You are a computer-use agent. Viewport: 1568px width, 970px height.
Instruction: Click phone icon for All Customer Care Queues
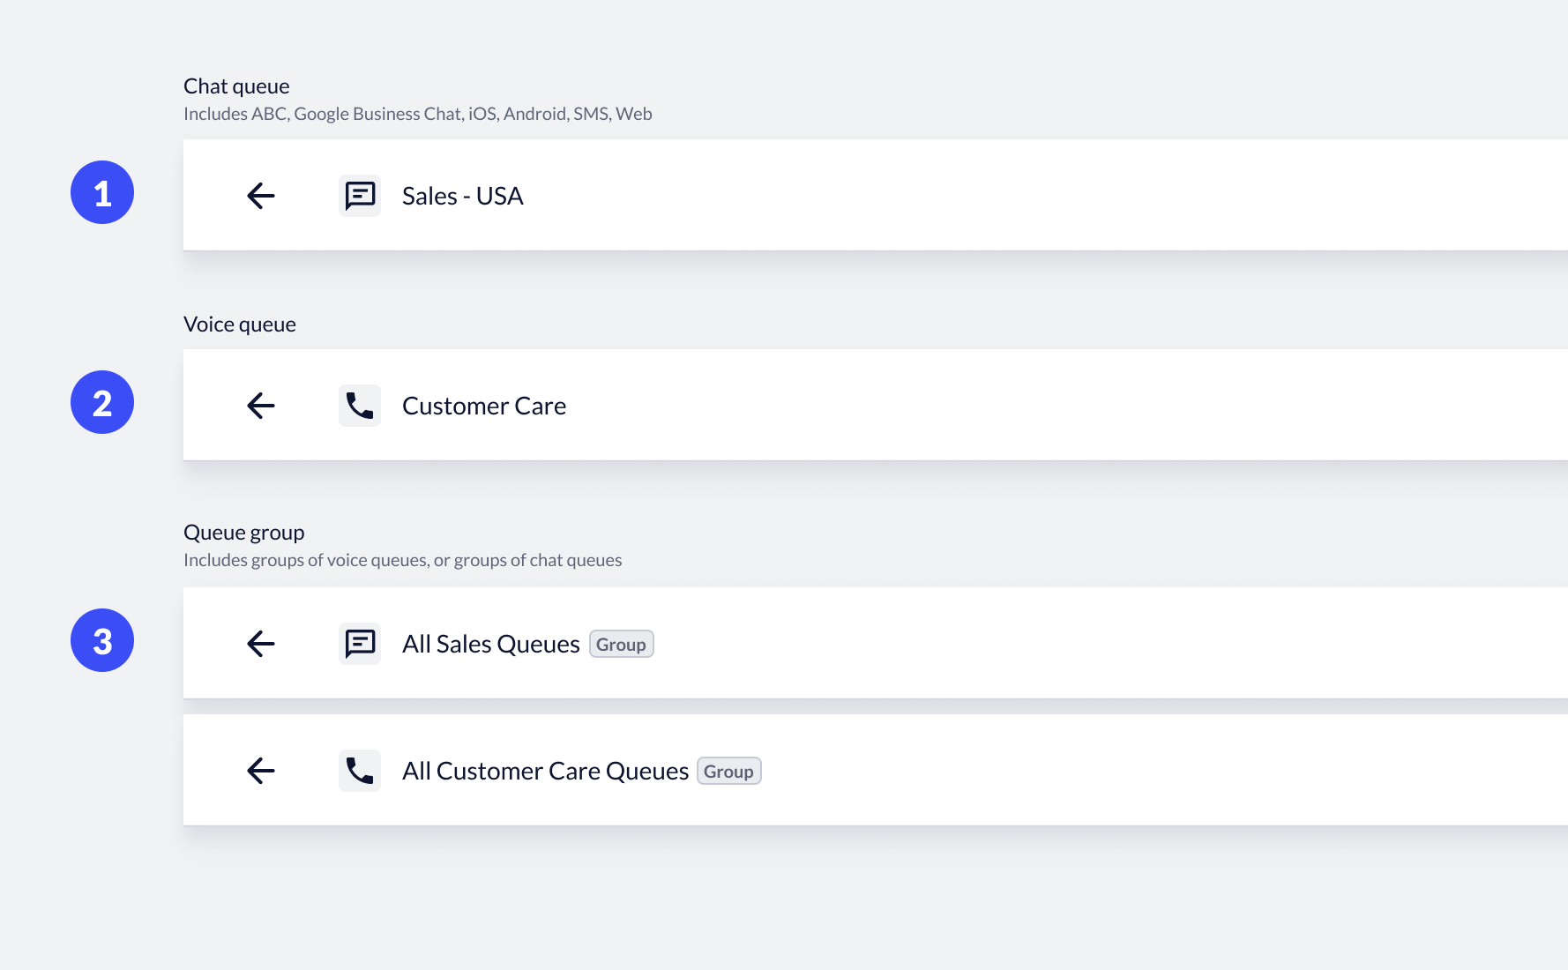(360, 771)
